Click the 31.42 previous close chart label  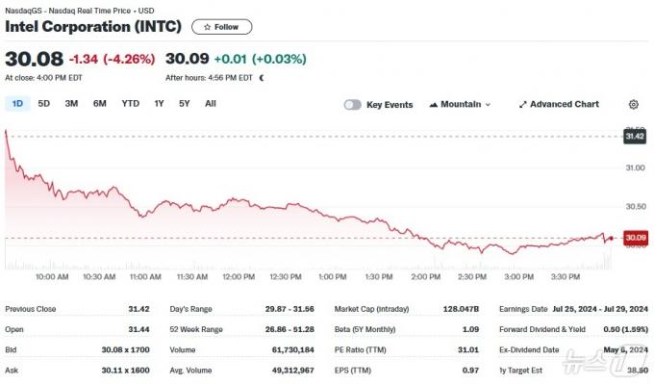(x=635, y=137)
